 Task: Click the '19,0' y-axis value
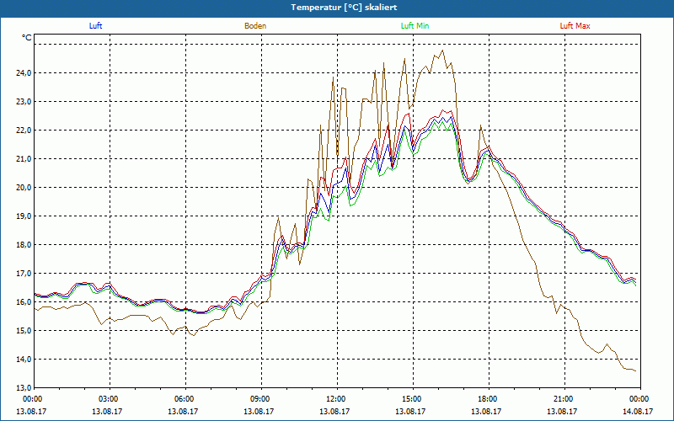tap(24, 216)
